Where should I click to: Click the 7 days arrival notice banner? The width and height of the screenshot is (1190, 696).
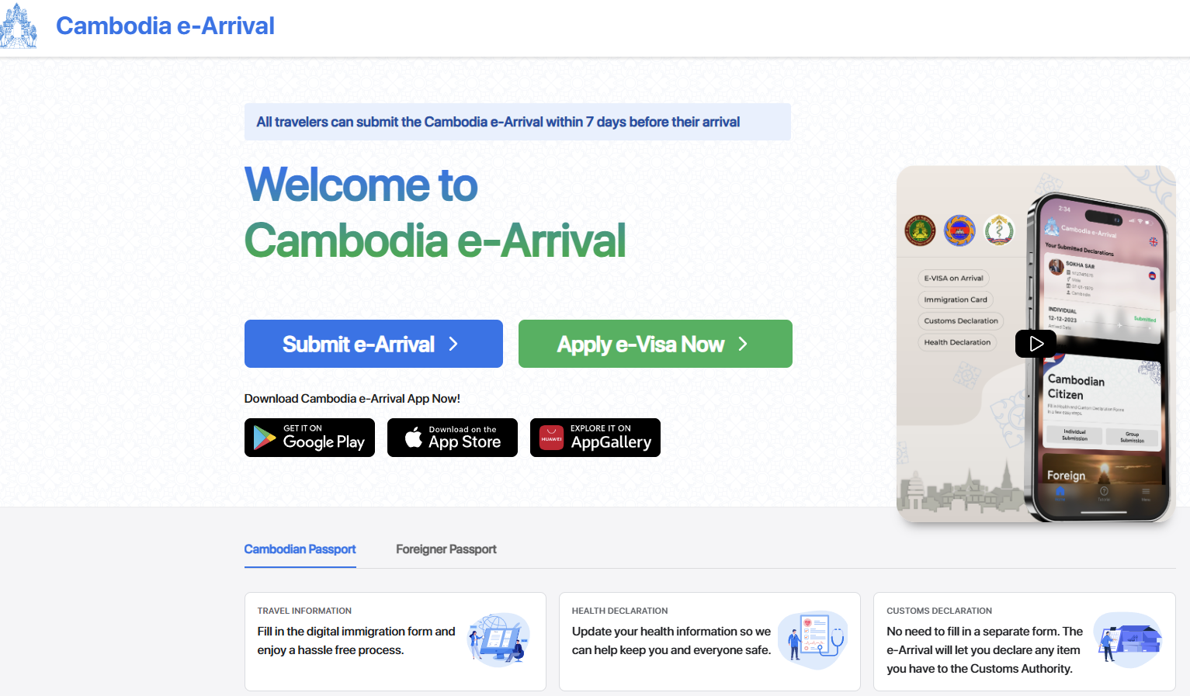pos(517,122)
